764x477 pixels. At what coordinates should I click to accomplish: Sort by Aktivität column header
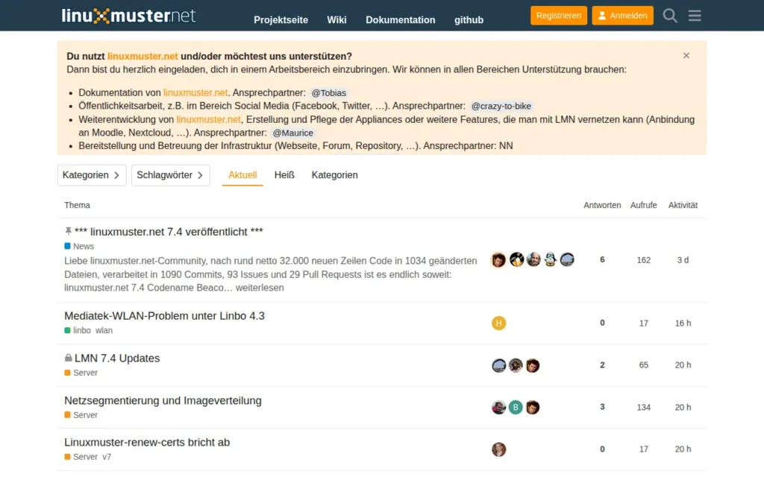click(x=683, y=205)
